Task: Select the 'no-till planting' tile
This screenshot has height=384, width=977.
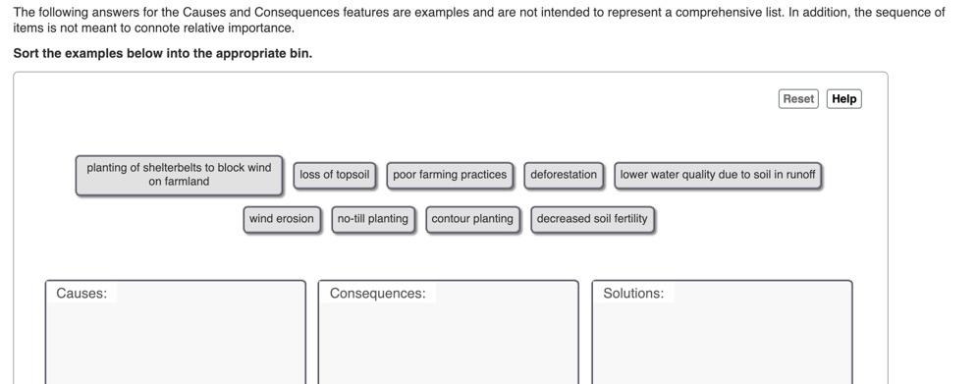Action: [372, 219]
